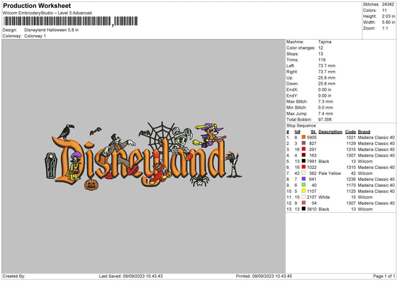This screenshot has width=398, height=281.
Task: Click the Trims value '119'
Action: (322, 60)
